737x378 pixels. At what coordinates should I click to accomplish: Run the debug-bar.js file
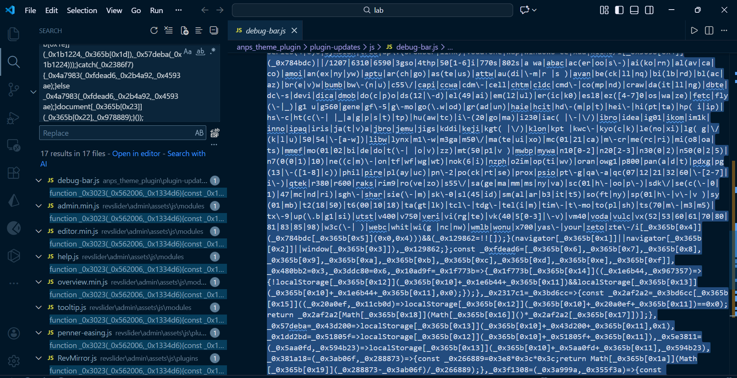[x=694, y=30]
